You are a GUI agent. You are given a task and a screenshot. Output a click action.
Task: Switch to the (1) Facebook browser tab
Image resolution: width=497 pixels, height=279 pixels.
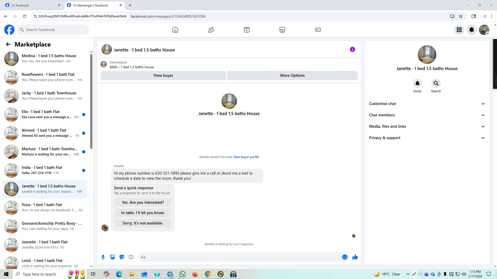pos(32,5)
